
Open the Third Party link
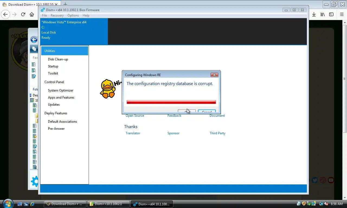tap(217, 133)
